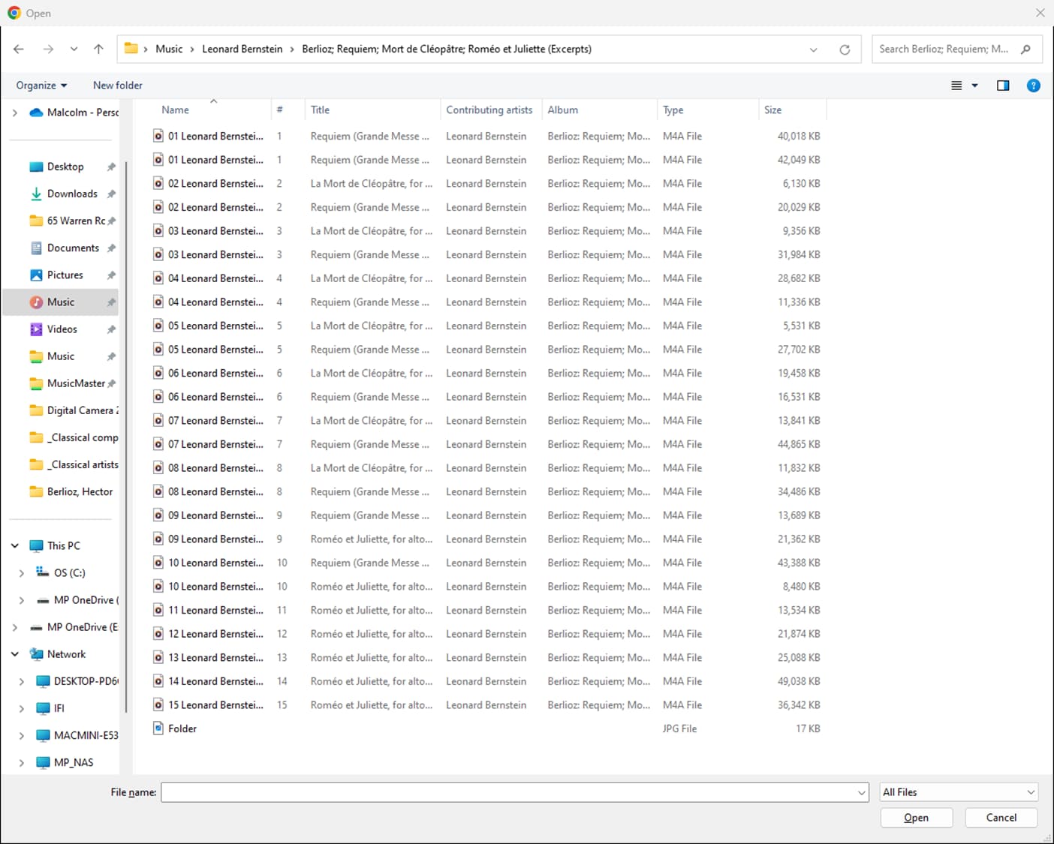The width and height of the screenshot is (1054, 844).
Task: Sort by the Album column
Action: 563,110
